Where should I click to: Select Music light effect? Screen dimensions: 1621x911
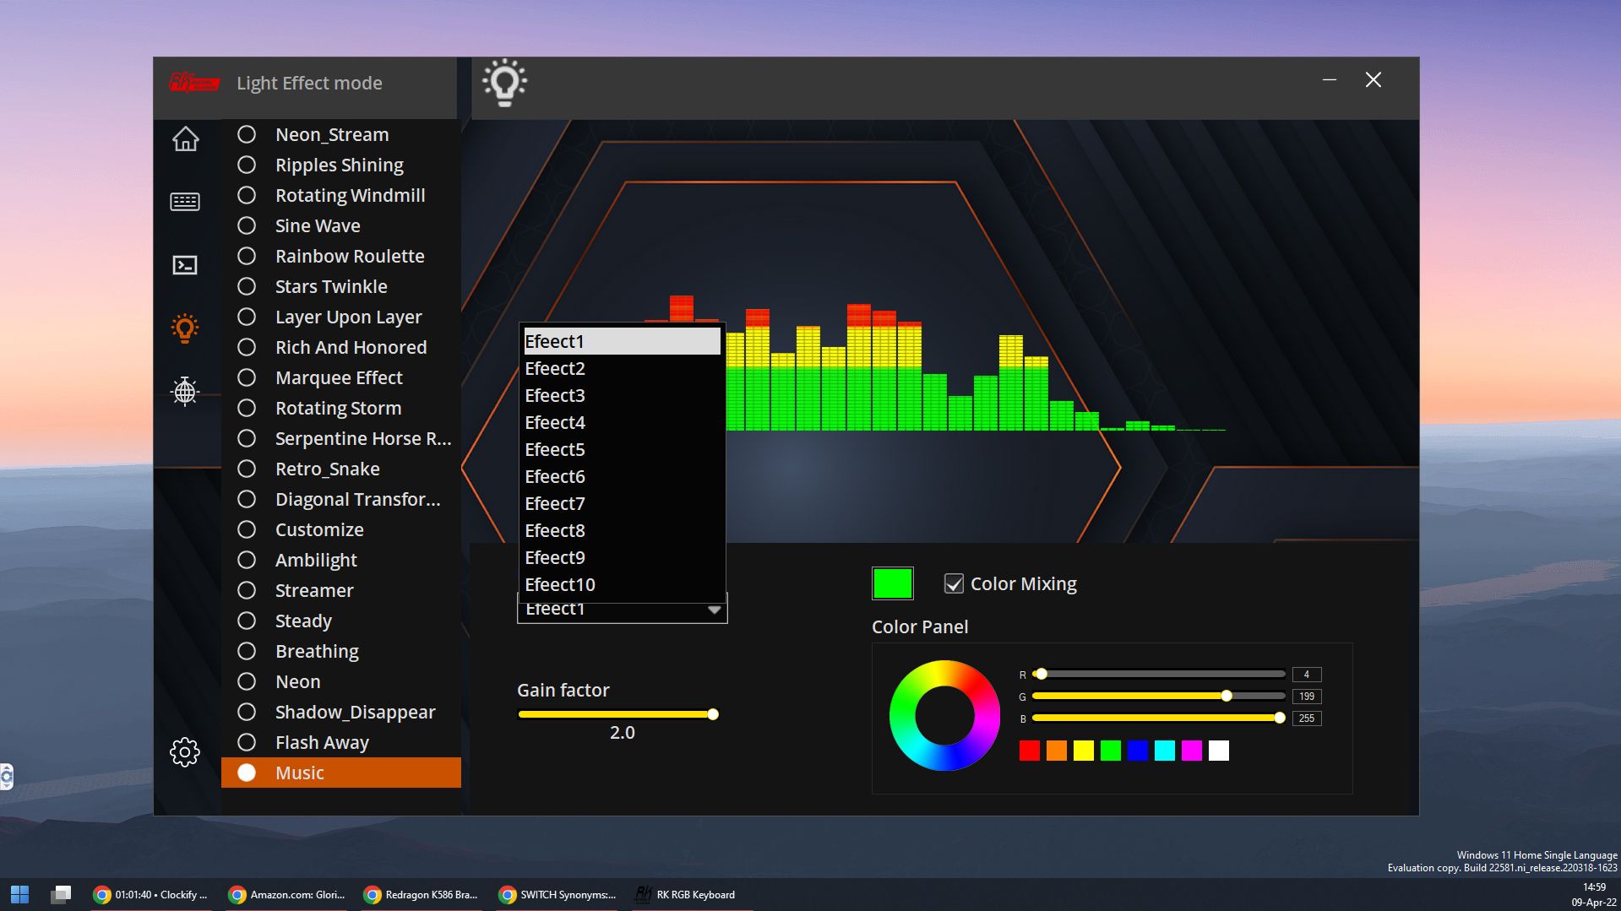click(x=341, y=773)
